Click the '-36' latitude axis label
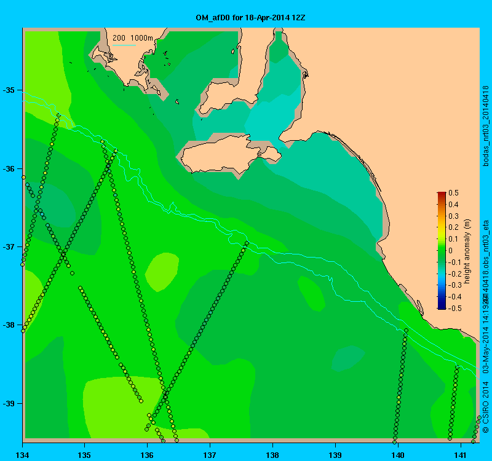 [x=9, y=168]
